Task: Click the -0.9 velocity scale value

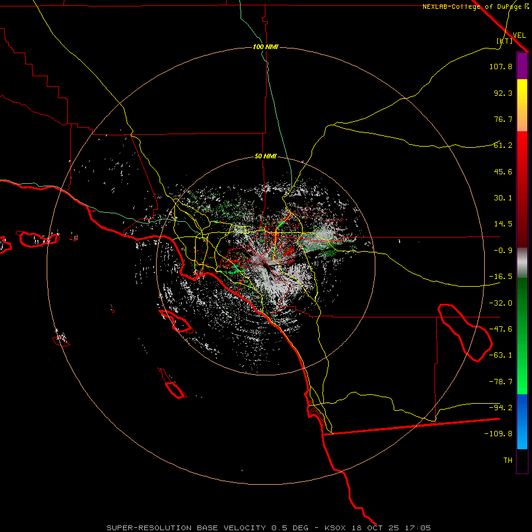Action: [x=503, y=251]
